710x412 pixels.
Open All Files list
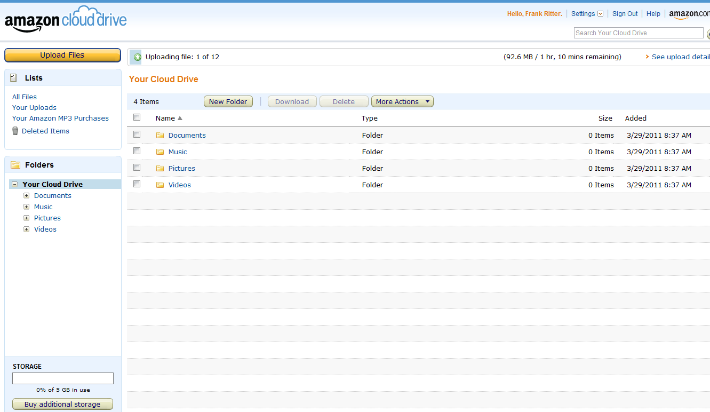25,97
